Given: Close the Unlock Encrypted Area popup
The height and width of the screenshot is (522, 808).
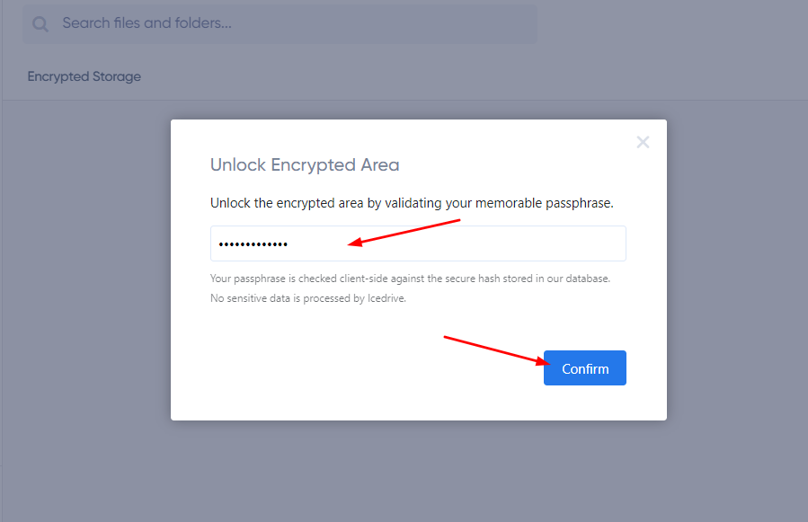Looking at the screenshot, I should [643, 141].
